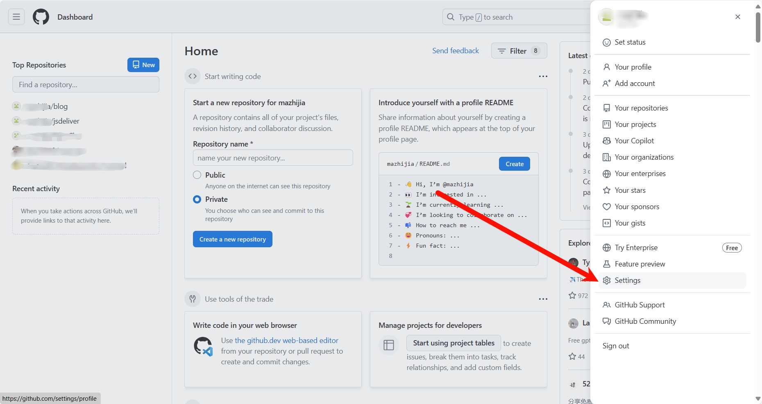Viewport: 762px width, 404px height.
Task: Click the Repository name input field
Action: tap(273, 158)
